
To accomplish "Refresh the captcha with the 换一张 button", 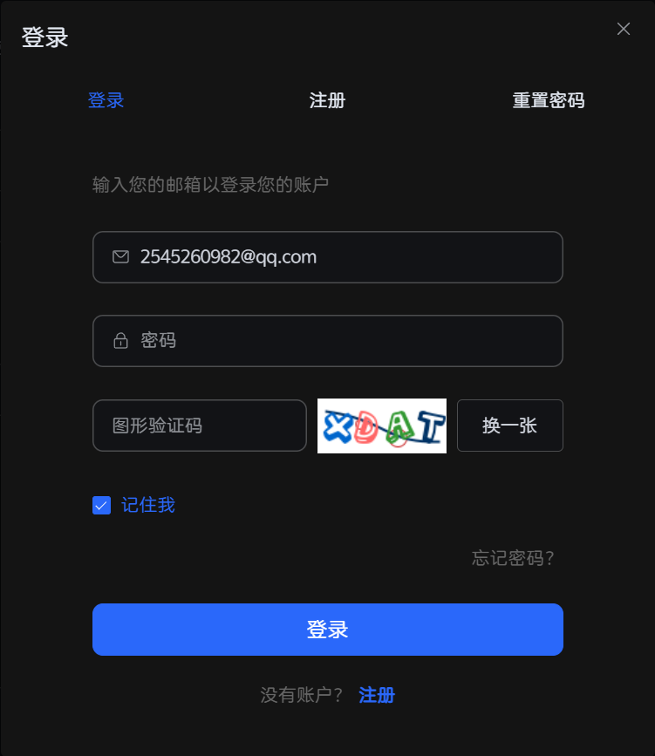I will [x=510, y=426].
